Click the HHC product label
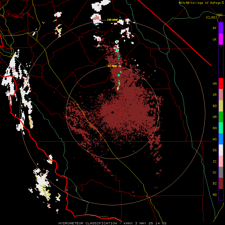Screen dimensions: 225x225 coord(219,15)
